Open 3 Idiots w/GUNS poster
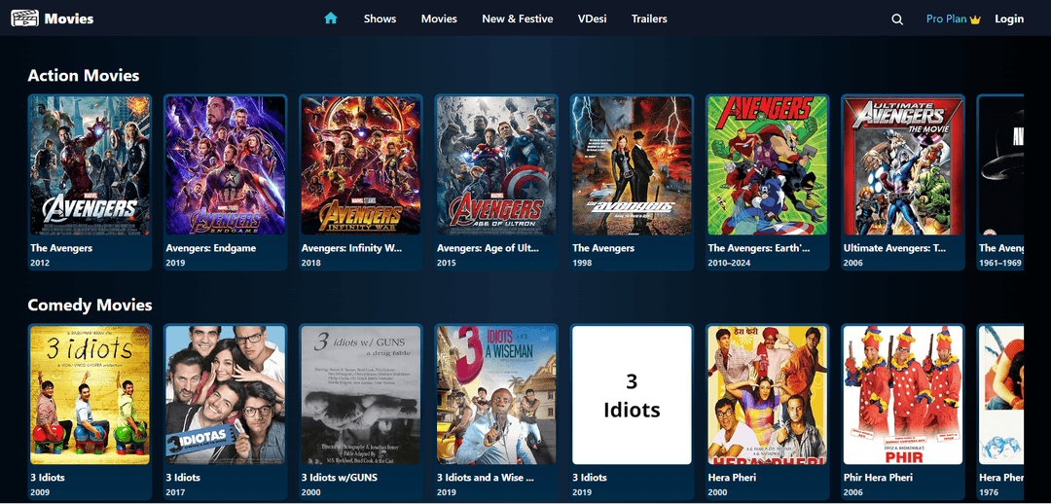 click(361, 395)
